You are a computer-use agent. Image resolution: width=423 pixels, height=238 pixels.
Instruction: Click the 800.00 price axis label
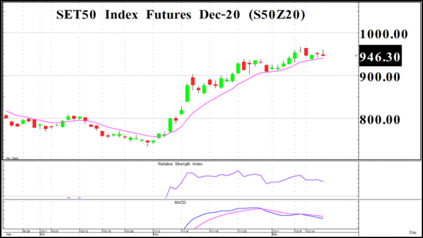point(380,120)
